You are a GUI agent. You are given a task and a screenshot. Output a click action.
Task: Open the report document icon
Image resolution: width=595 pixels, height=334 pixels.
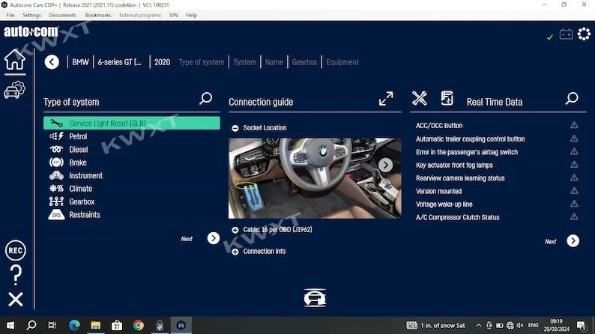(x=447, y=98)
